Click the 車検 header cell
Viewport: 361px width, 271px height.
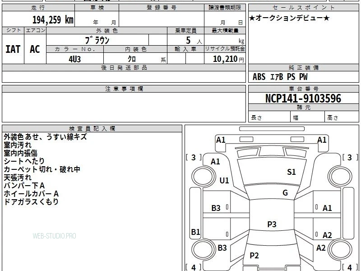pos(97,8)
